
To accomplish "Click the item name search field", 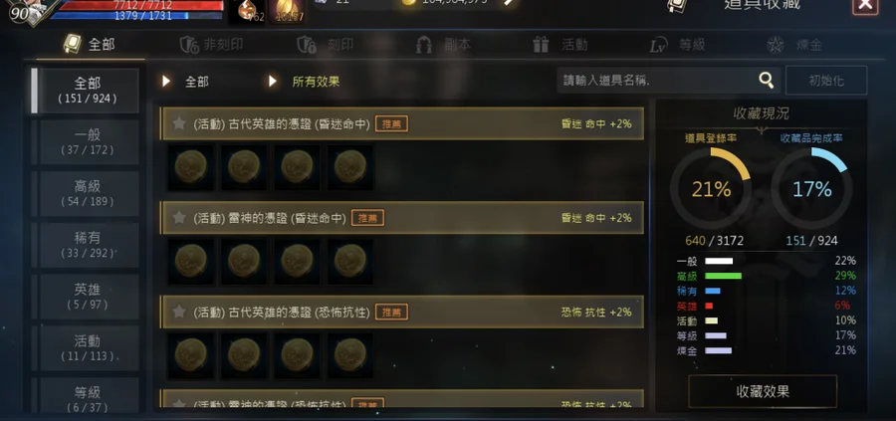I will pyautogui.click(x=657, y=81).
